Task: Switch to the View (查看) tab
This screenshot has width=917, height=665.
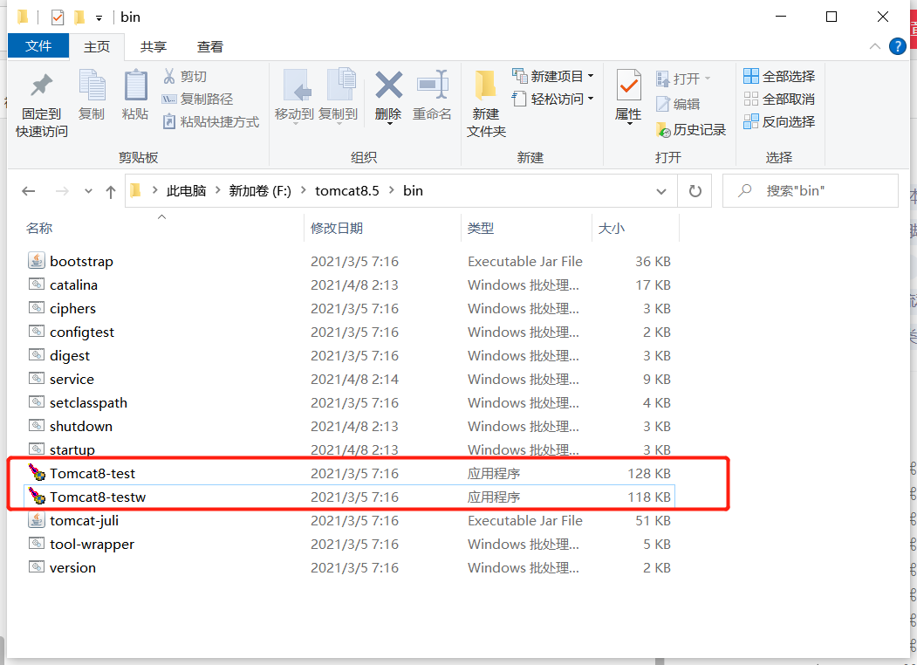Action: [x=210, y=47]
